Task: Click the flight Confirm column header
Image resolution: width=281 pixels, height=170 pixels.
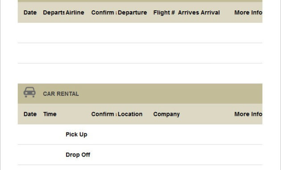Action: (104, 13)
